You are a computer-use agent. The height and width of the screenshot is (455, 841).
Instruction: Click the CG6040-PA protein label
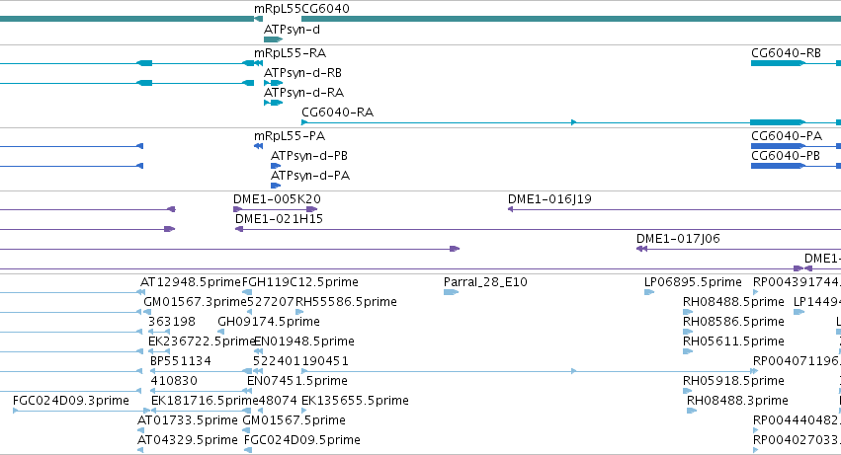[x=787, y=136]
